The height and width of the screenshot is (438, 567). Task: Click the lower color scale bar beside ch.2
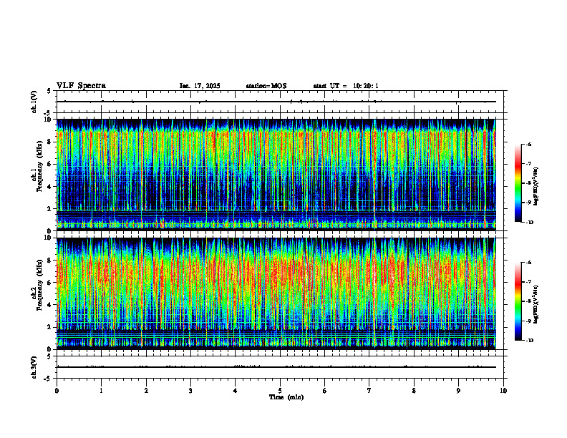click(x=518, y=301)
